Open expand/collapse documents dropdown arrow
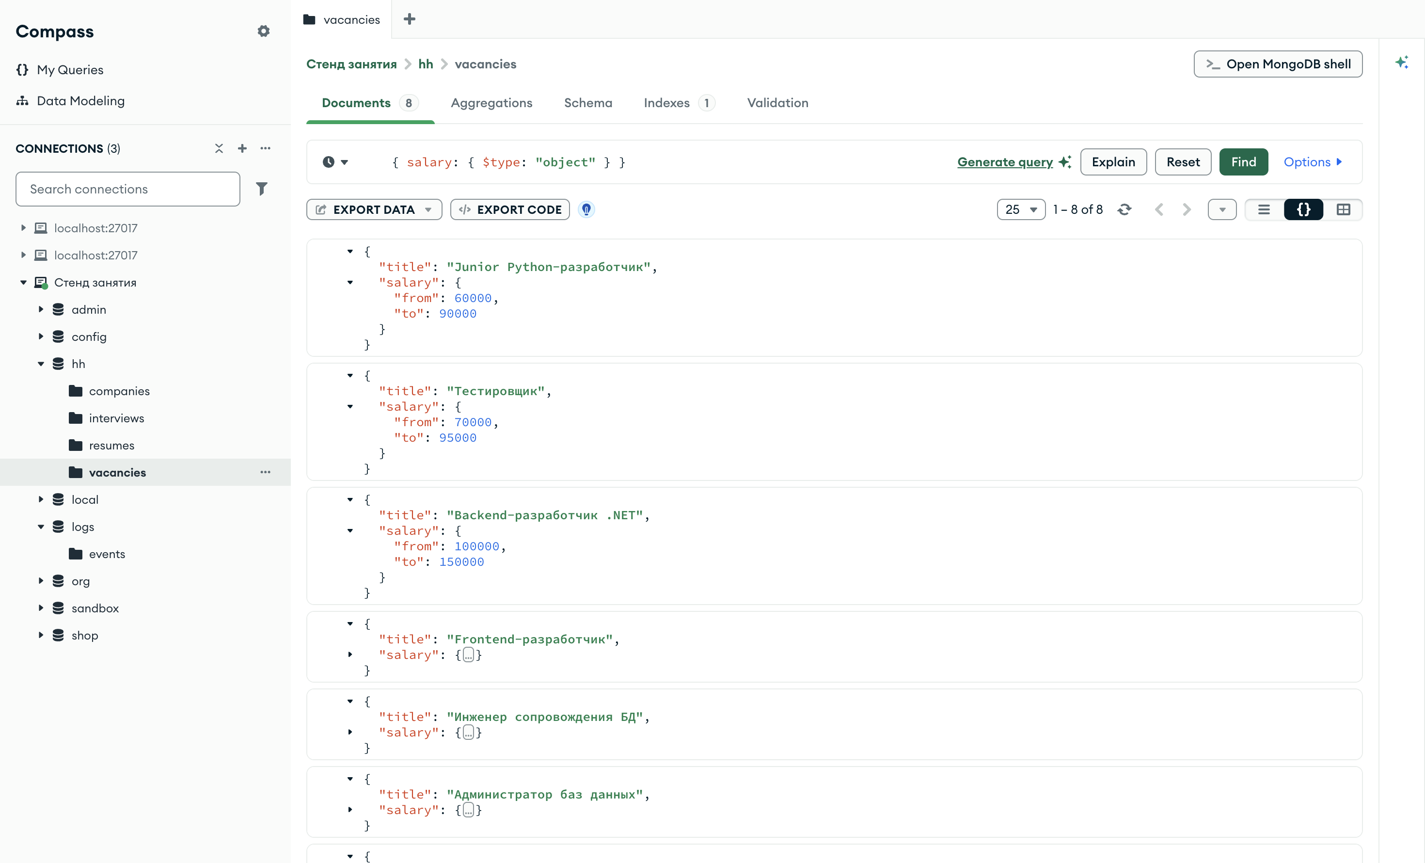Image resolution: width=1425 pixels, height=863 pixels. (1222, 209)
